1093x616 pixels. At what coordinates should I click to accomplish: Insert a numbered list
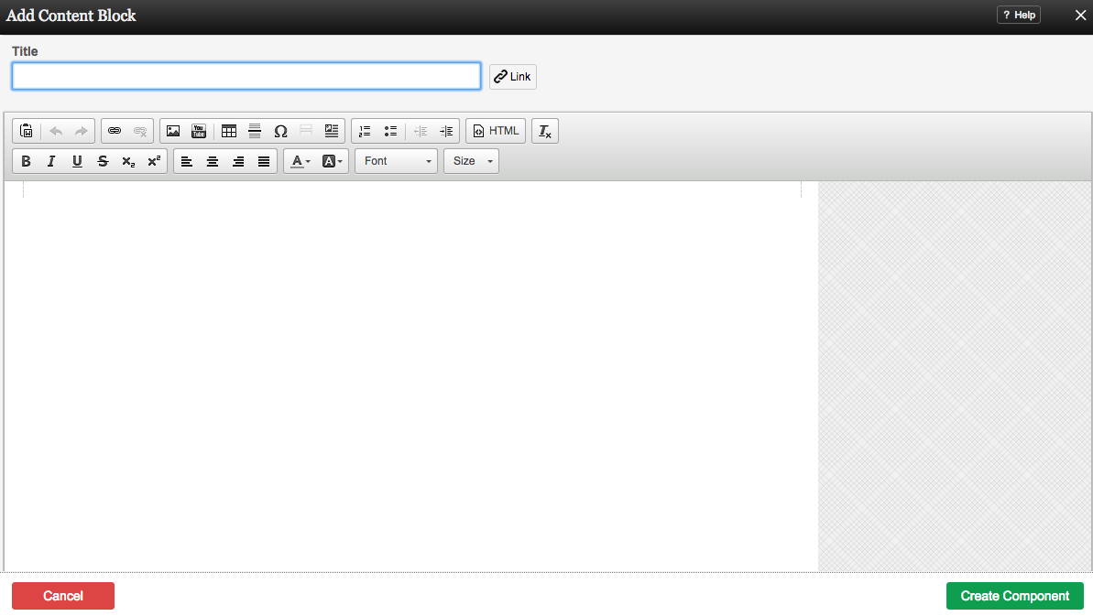pyautogui.click(x=365, y=131)
